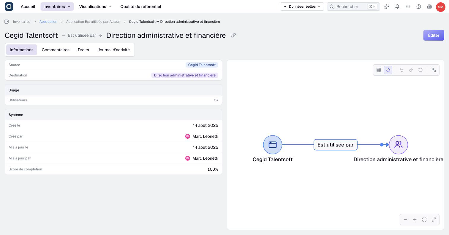Click the Cegid Talentsoft source badge
The width and height of the screenshot is (449, 235).
click(x=202, y=65)
